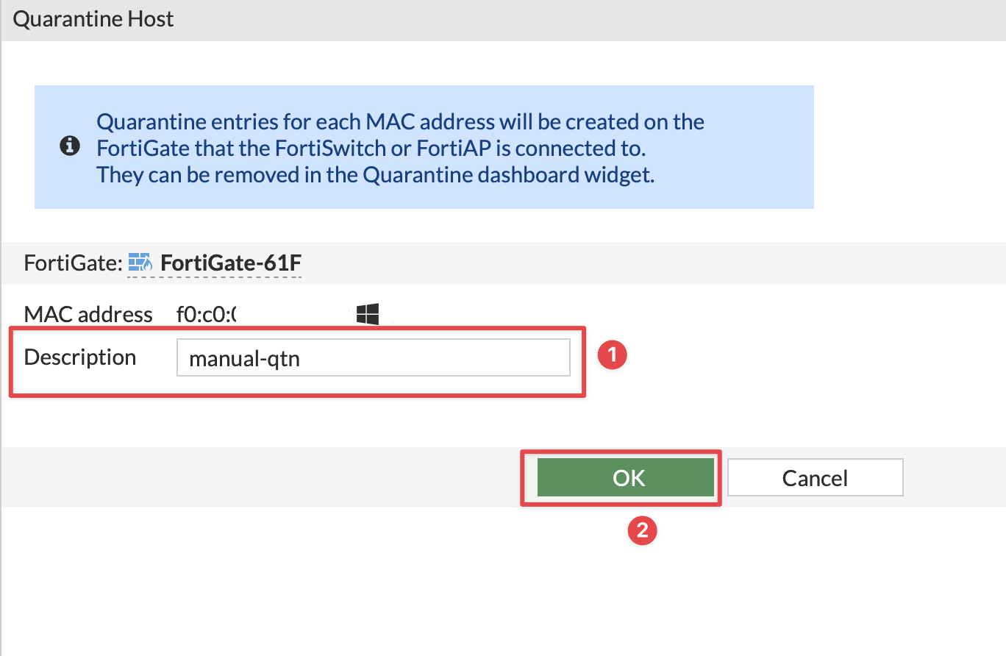Click the grey FortiGate row background
Image resolution: width=1006 pixels, height=656 pixels.
click(654, 263)
